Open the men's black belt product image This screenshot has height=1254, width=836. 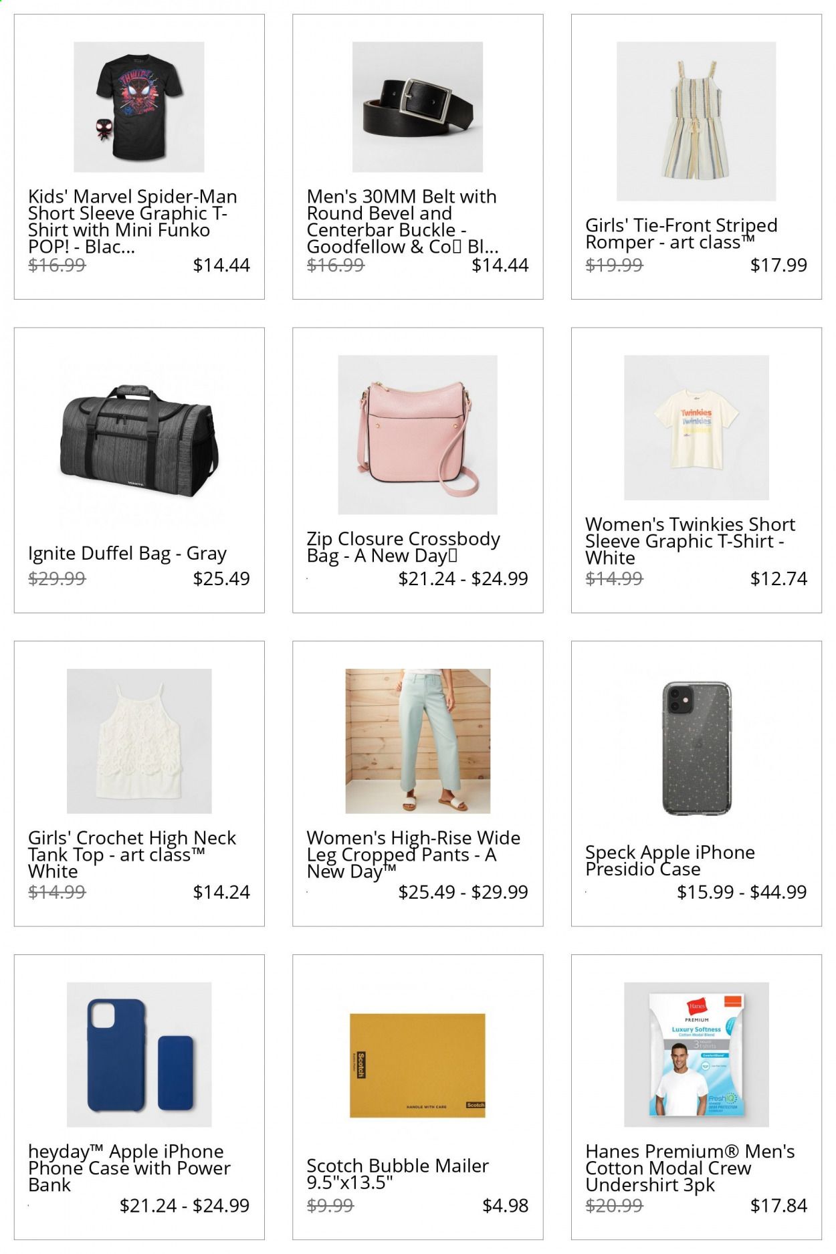click(417, 107)
